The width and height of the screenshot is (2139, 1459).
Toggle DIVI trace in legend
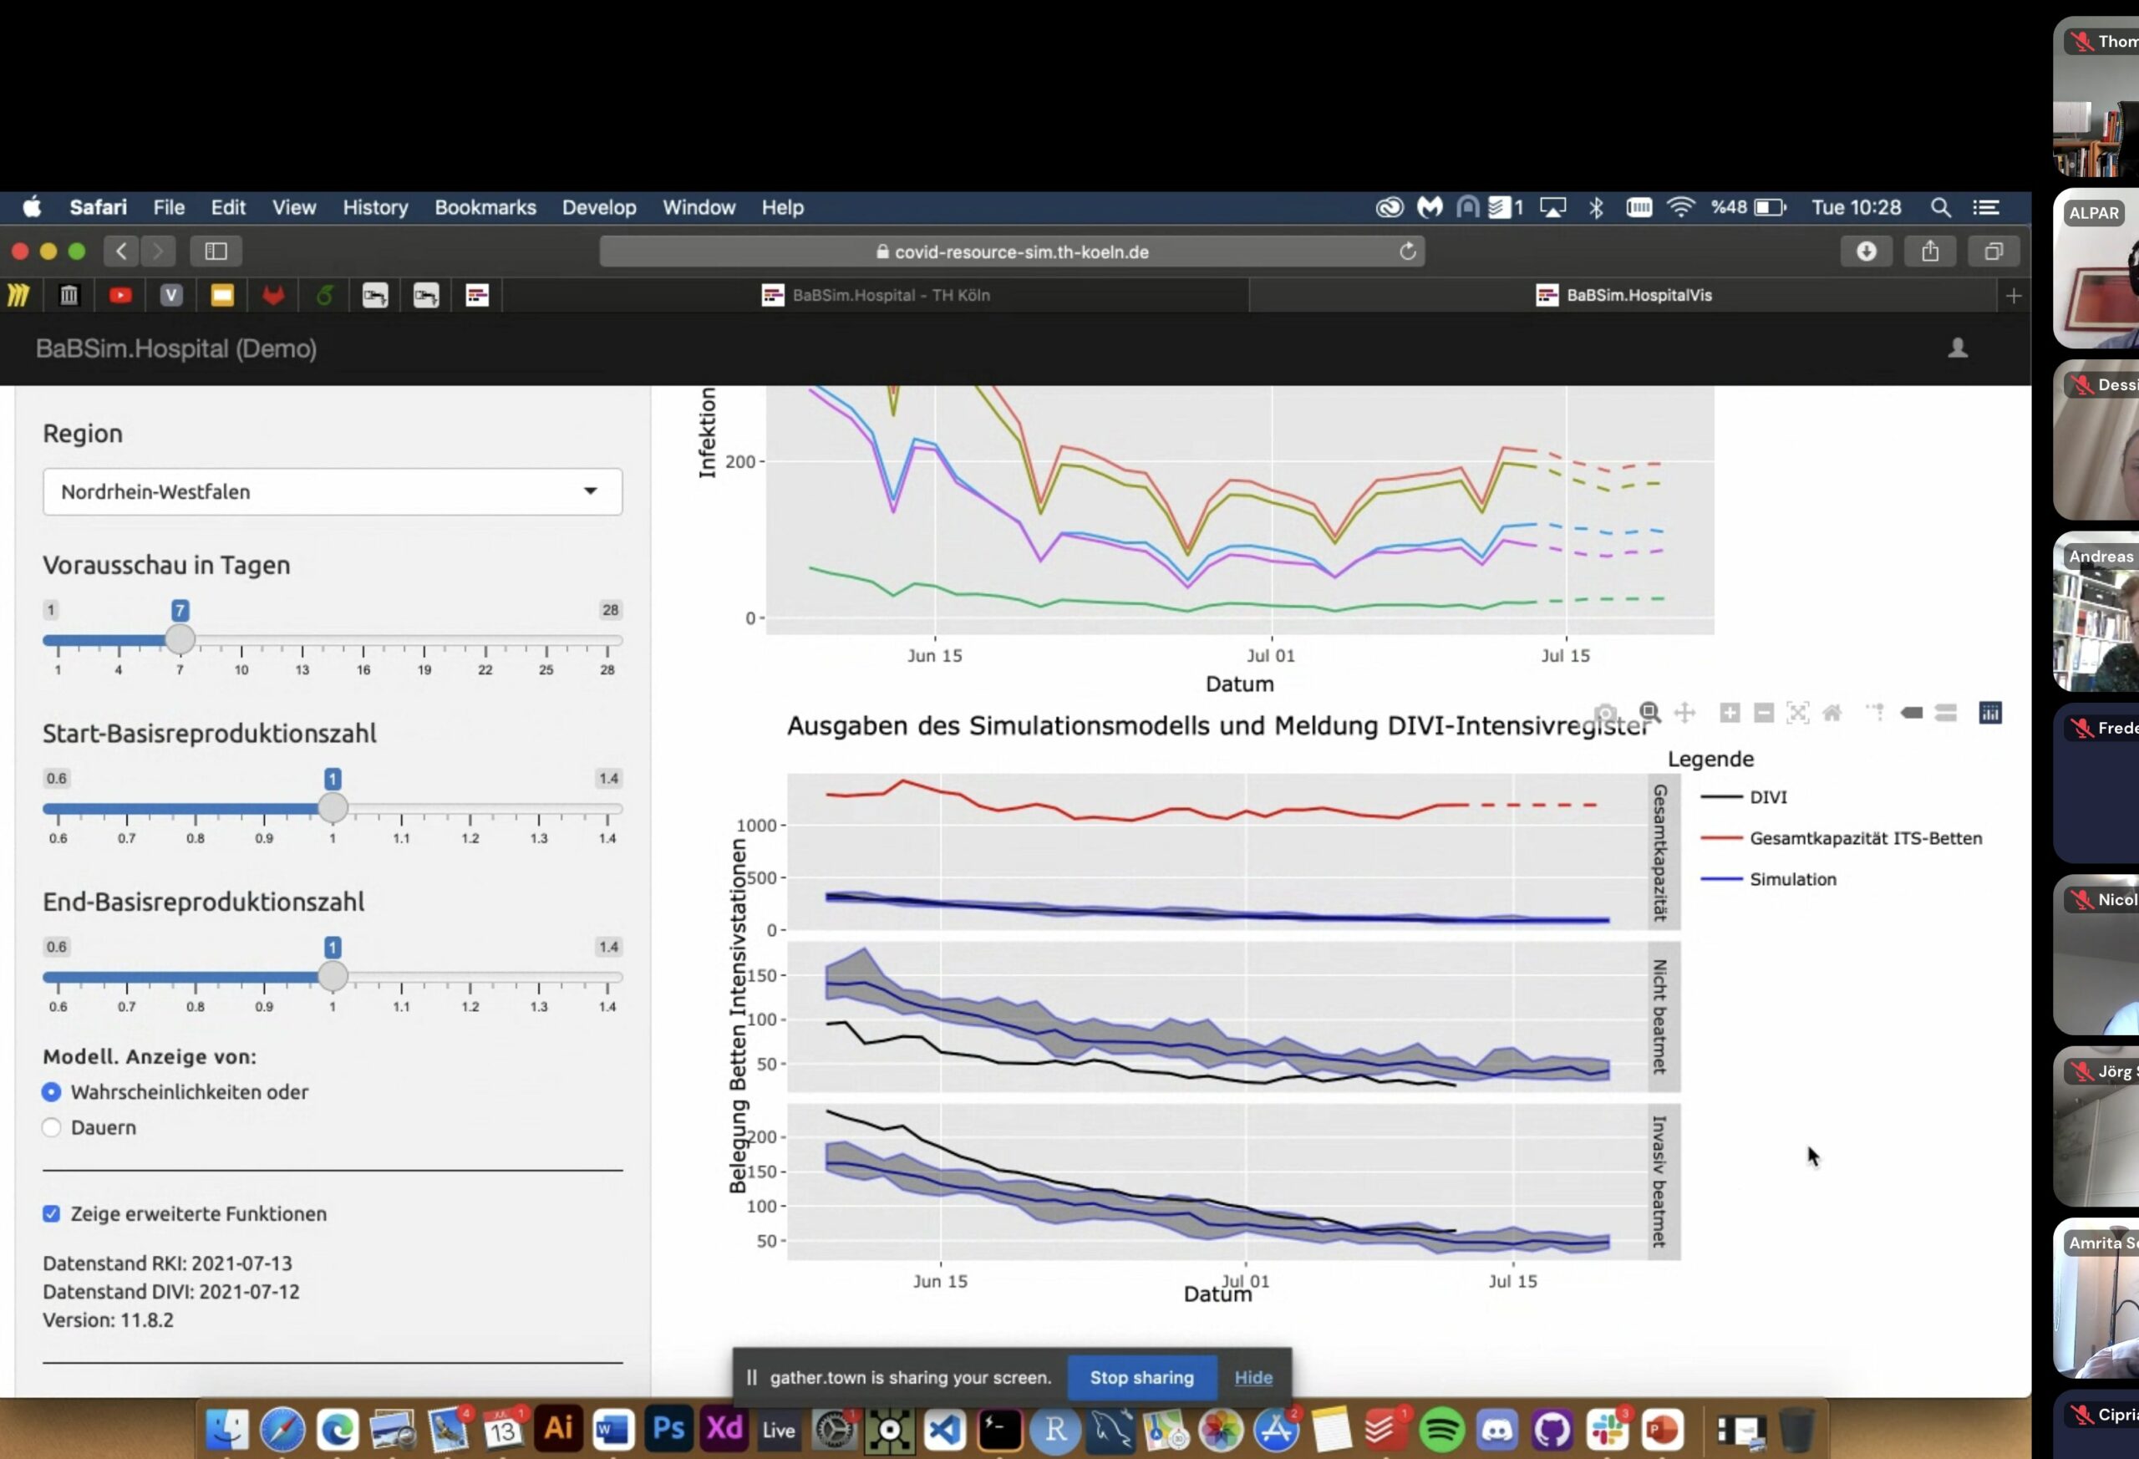pyautogui.click(x=1744, y=797)
